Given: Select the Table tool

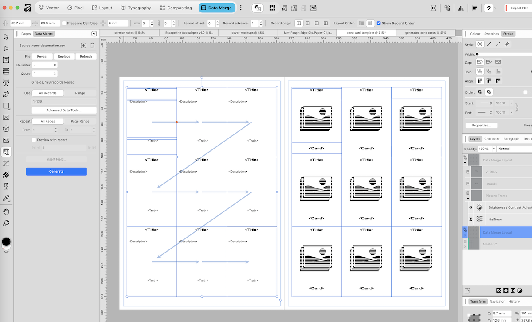Looking at the screenshot, I should click(x=6, y=71).
